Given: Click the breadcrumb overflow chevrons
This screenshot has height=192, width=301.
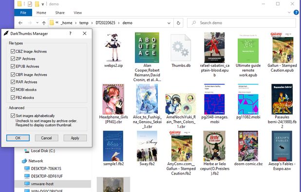Looking at the screenshot, I should pos(57,22).
